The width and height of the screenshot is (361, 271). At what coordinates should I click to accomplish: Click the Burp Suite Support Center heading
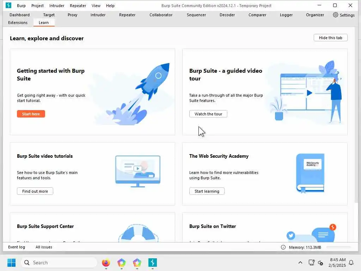[45, 226]
